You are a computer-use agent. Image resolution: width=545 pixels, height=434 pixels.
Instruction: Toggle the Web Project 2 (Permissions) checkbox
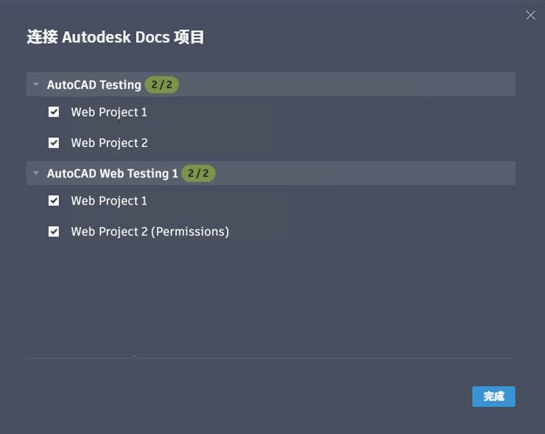pos(54,231)
